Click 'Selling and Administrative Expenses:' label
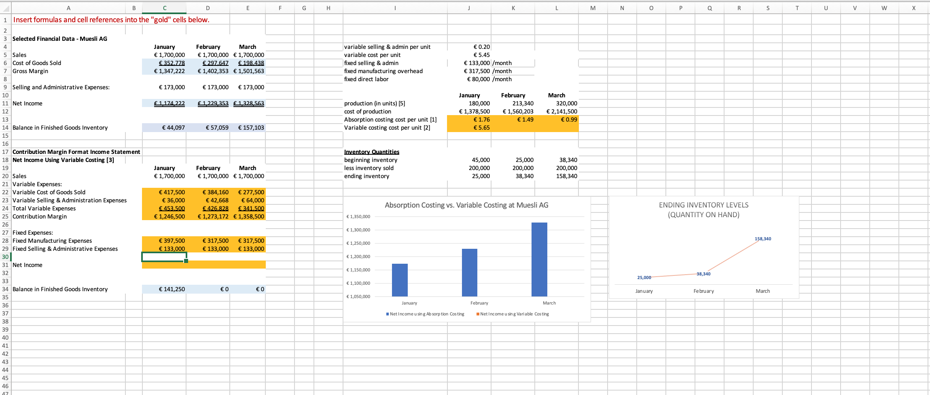930x395 pixels. click(x=61, y=87)
